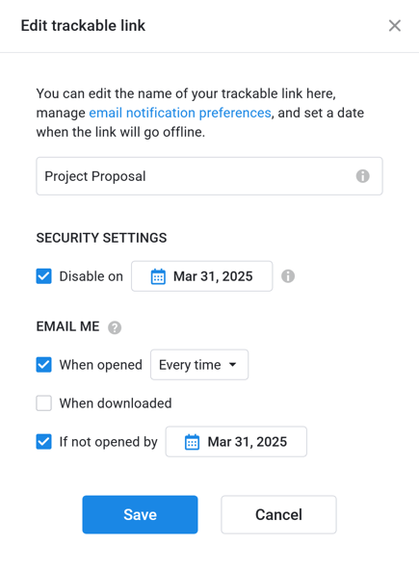Enable the When downloaded checkbox
This screenshot has height=570, width=419.
pos(43,403)
